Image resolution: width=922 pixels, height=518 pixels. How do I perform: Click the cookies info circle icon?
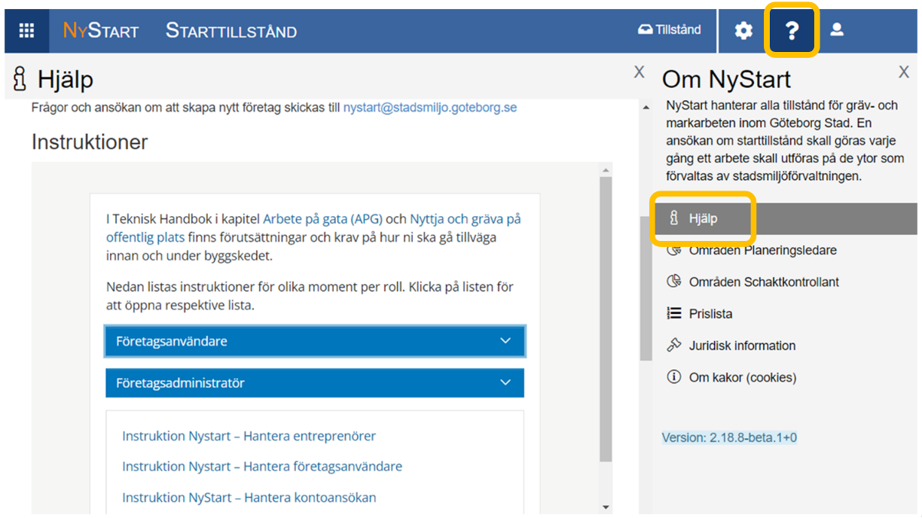point(674,377)
